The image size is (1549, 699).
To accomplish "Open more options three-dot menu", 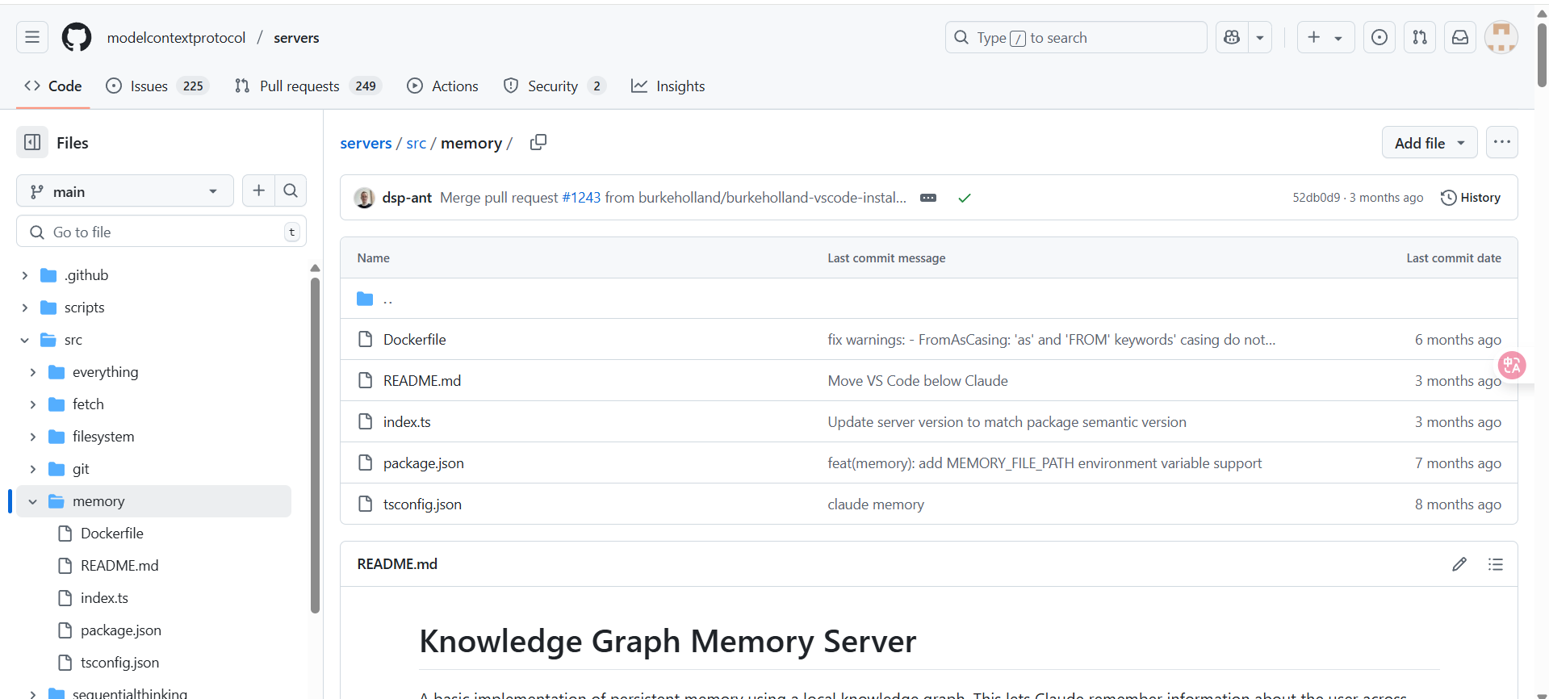I will (1502, 142).
